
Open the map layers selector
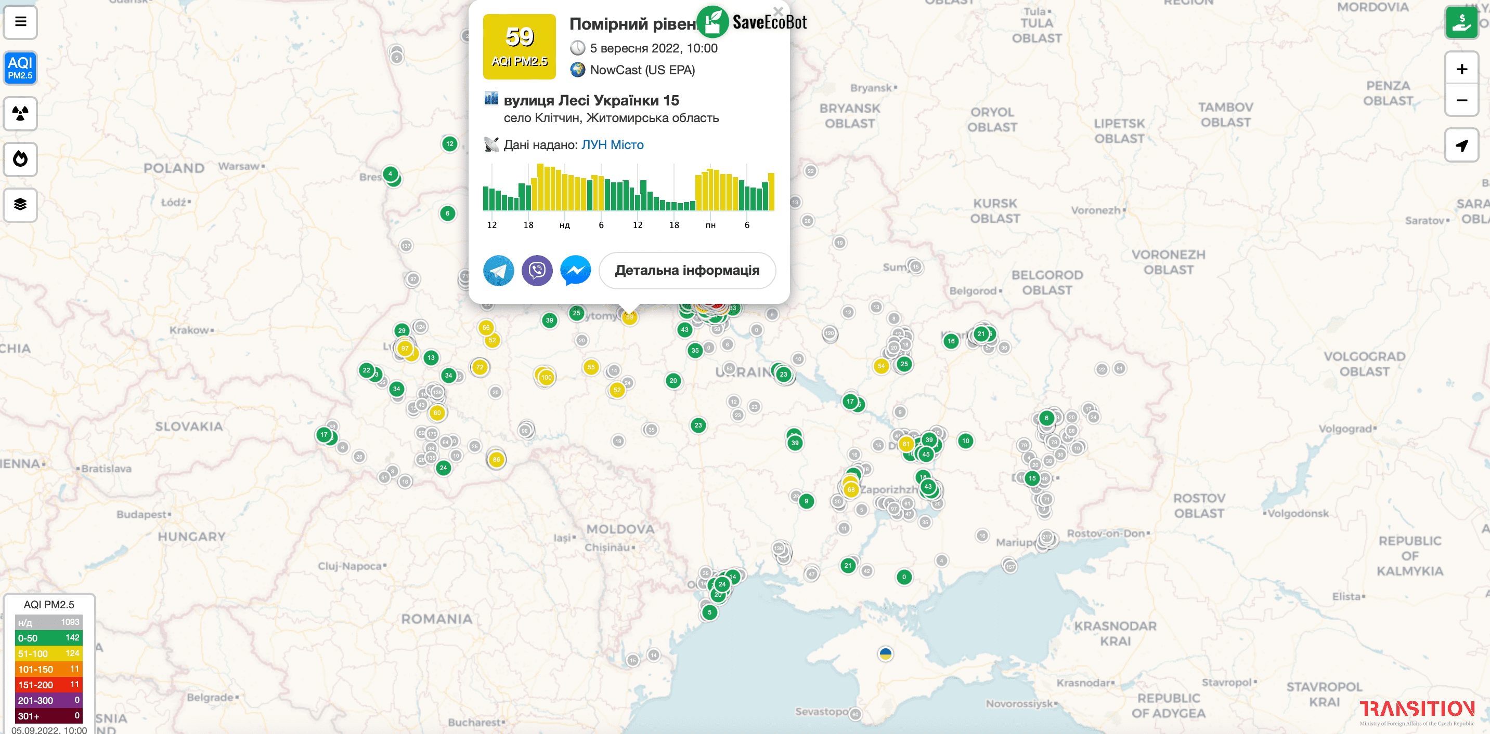pyautogui.click(x=20, y=204)
